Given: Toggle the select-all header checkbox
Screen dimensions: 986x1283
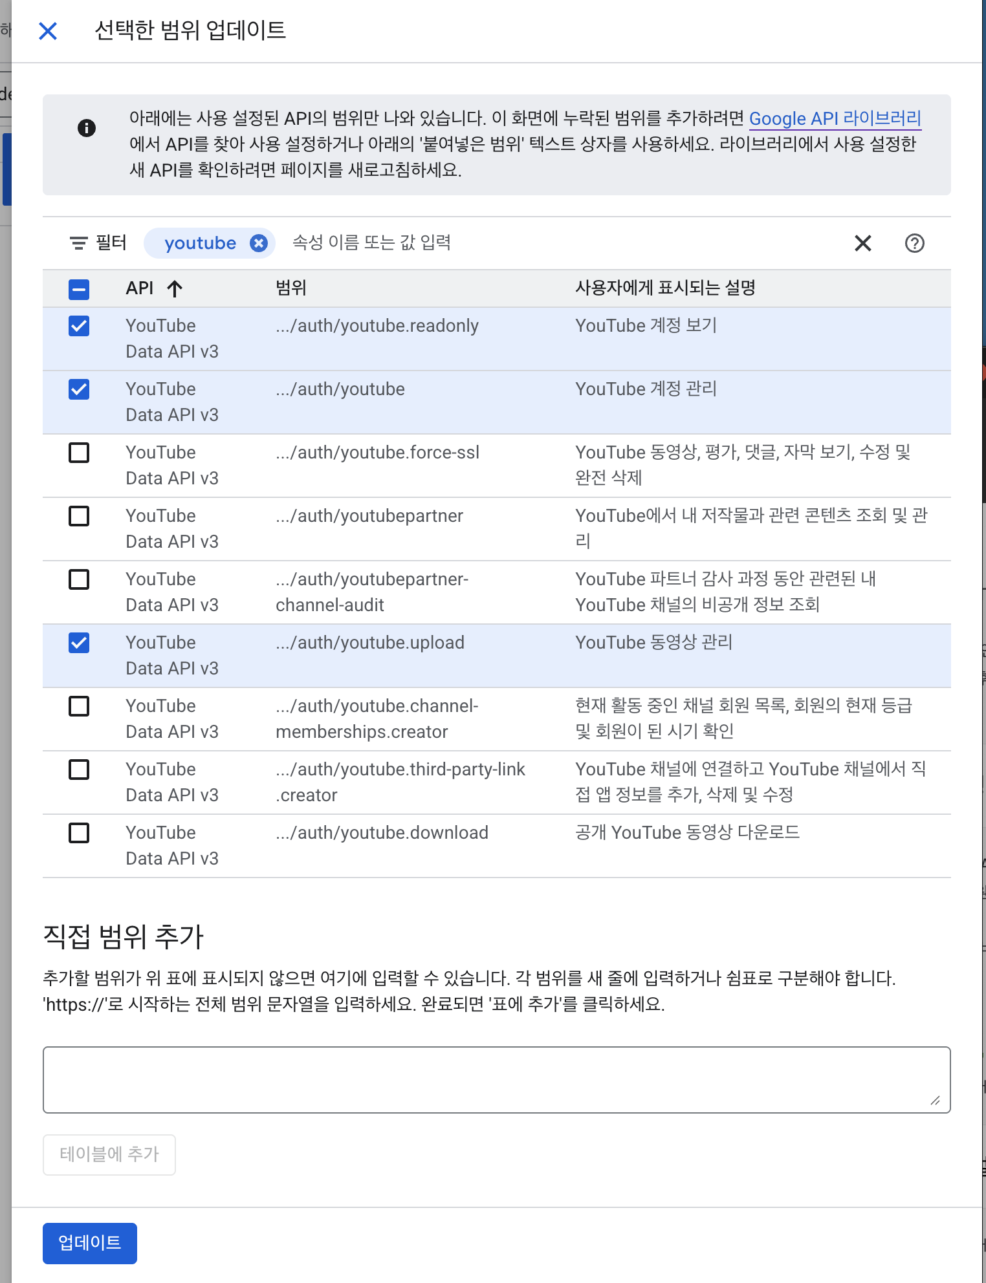Looking at the screenshot, I should pyautogui.click(x=79, y=289).
